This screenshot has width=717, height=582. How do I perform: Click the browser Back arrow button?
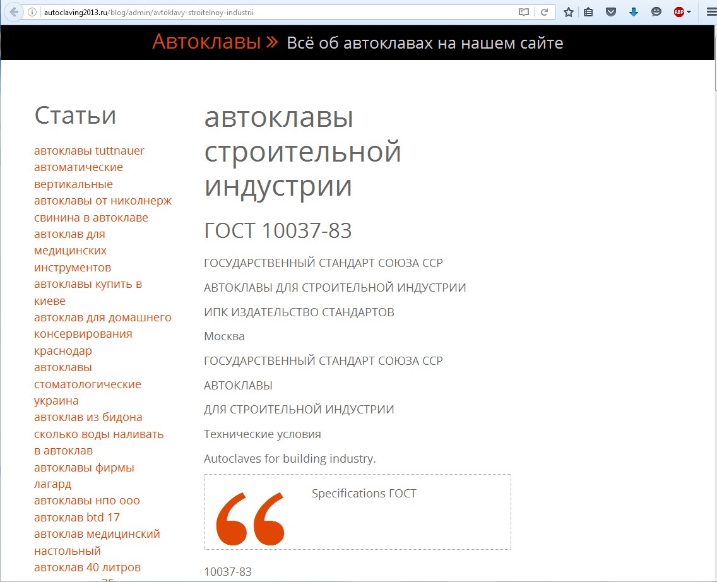pyautogui.click(x=14, y=13)
